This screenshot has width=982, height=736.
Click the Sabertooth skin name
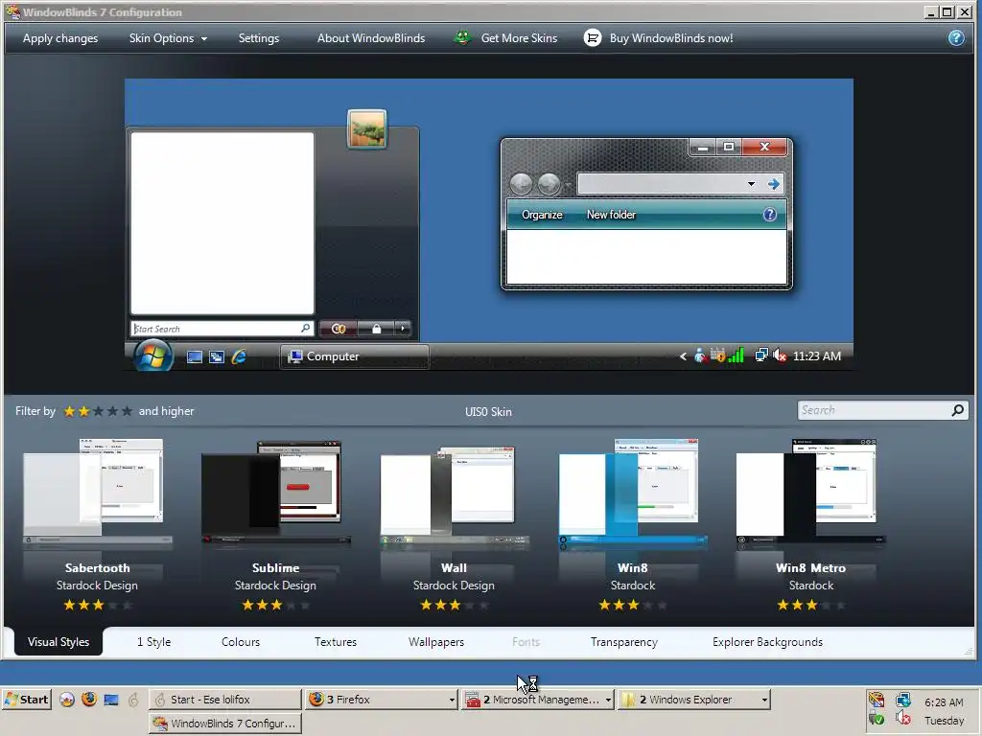97,568
